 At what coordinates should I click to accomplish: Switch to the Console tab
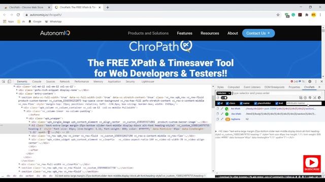pos(37,81)
